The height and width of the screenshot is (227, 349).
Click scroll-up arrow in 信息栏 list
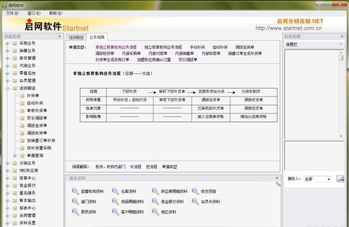[x=341, y=53]
